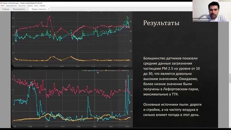Click the Результаты slide heading
The width and height of the screenshot is (231, 130).
pyautogui.click(x=161, y=23)
